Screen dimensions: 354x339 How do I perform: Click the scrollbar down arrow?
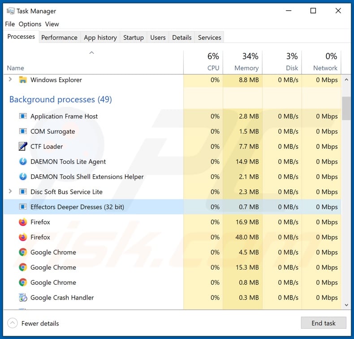[x=346, y=305]
